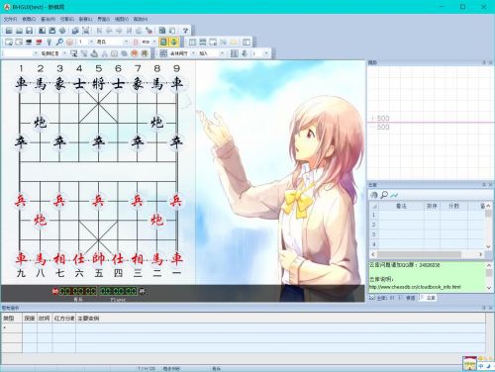Open the last menu (帮助) in the menu bar
Image resolution: width=495 pixels, height=372 pixels.
point(141,19)
